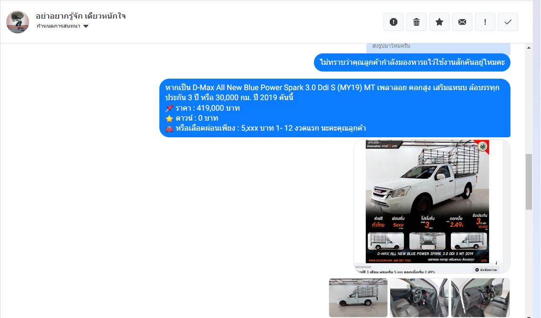Mark conversation as unread via the envelope icon
Screen dimensions: 541x318
462,22
